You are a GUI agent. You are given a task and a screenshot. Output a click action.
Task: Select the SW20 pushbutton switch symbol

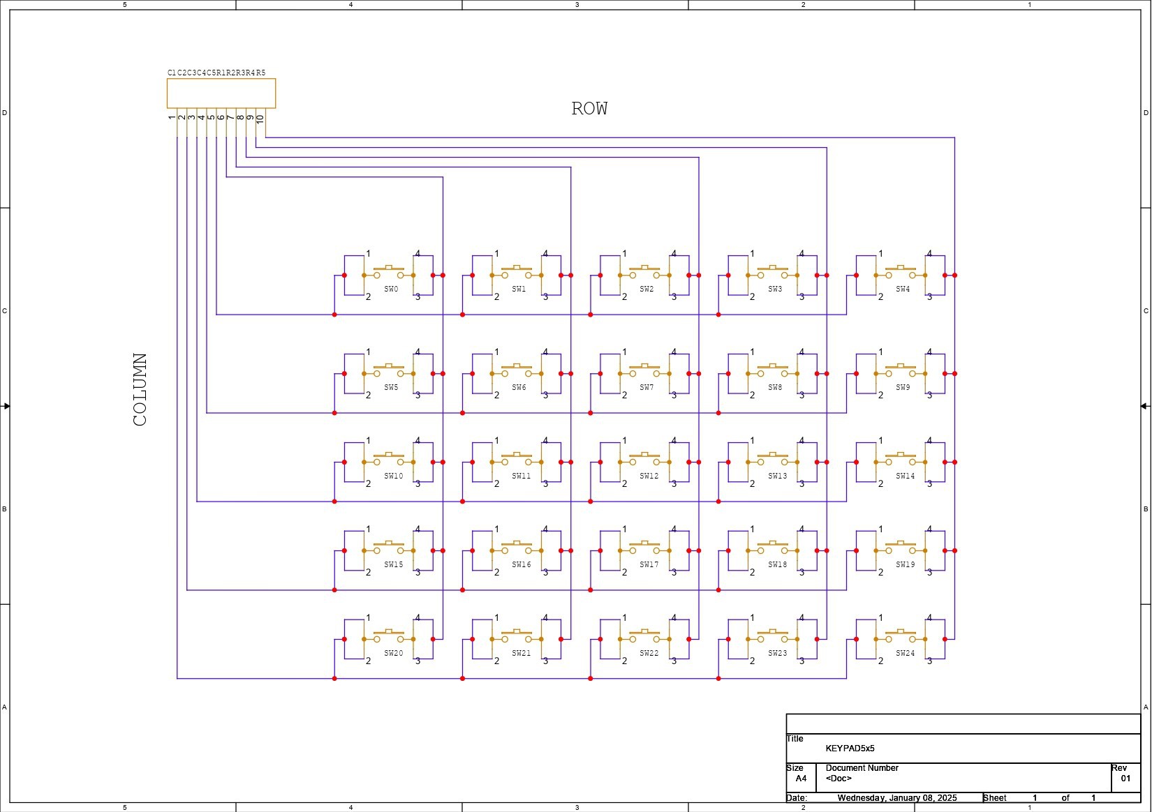point(388,640)
